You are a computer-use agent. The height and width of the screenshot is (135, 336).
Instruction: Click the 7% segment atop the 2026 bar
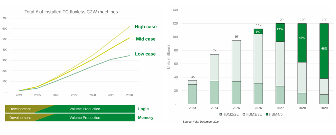click(258, 31)
